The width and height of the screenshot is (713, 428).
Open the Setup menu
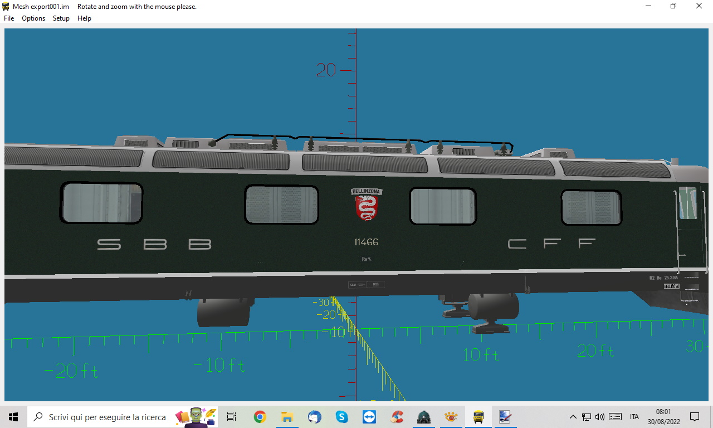(61, 18)
